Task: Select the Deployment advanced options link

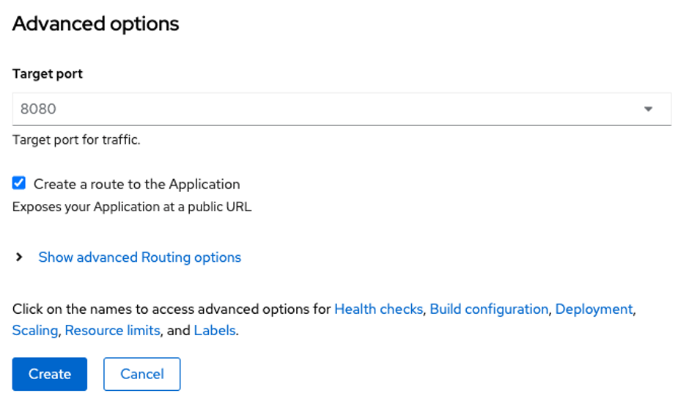Action: pos(594,309)
